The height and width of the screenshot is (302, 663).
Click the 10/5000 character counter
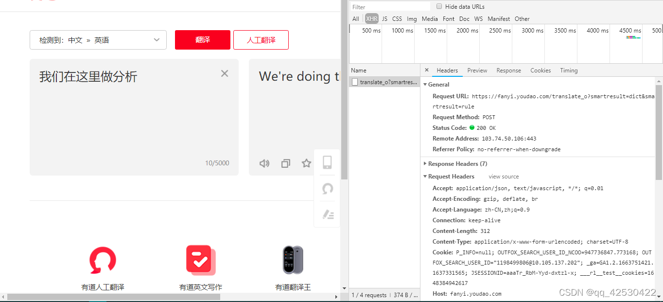(217, 163)
